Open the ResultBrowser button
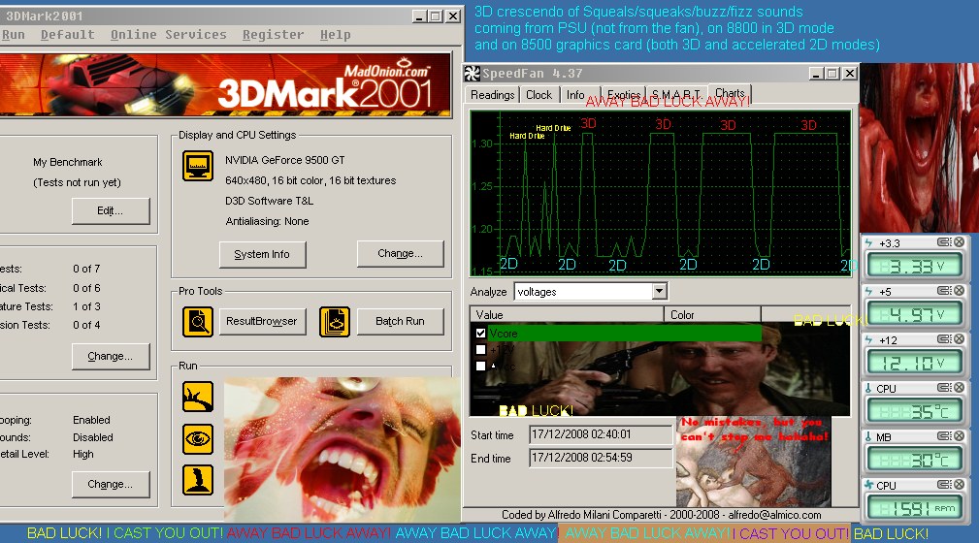 click(x=262, y=321)
